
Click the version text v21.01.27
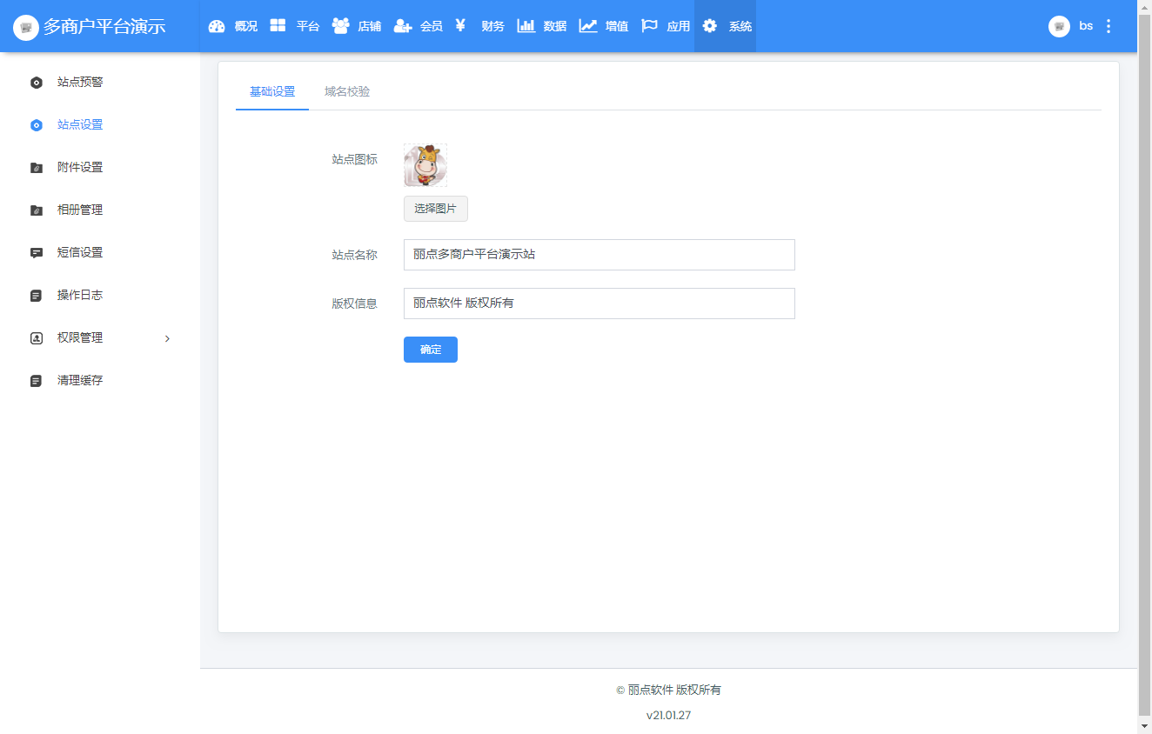pyautogui.click(x=668, y=716)
